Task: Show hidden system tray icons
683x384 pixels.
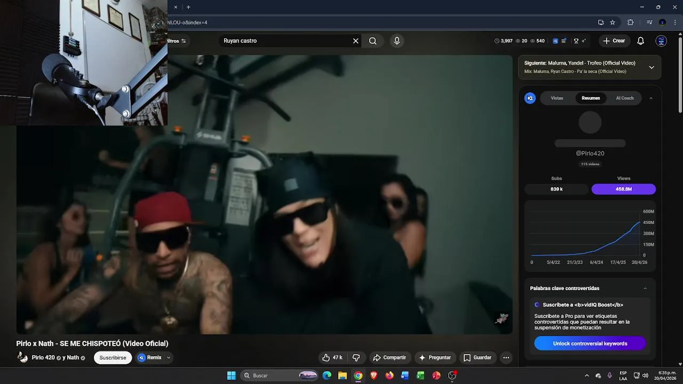Action: tap(587, 375)
